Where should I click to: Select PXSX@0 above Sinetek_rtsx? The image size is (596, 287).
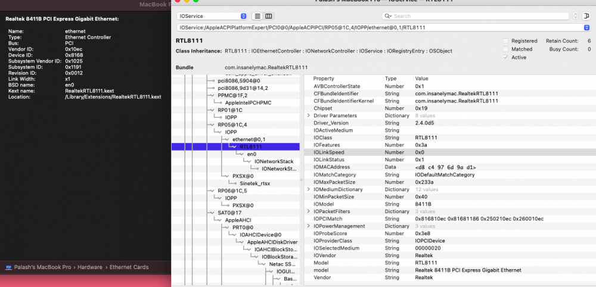click(x=243, y=176)
